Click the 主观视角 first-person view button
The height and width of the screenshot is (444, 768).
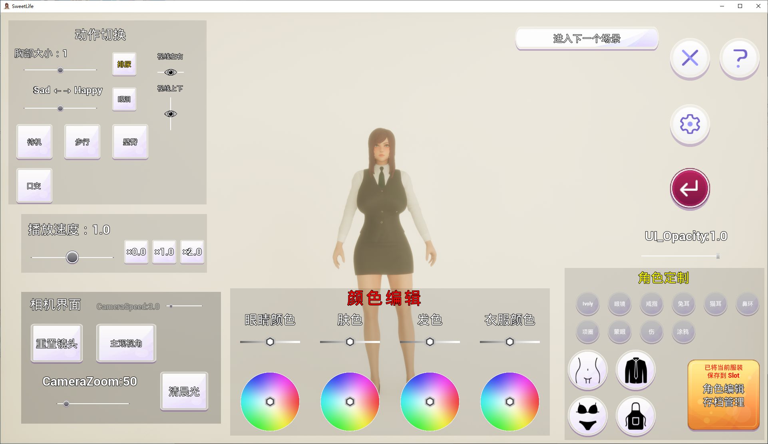point(126,343)
